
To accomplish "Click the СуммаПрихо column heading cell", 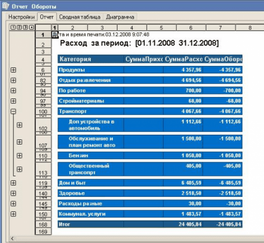I will 143,59.
